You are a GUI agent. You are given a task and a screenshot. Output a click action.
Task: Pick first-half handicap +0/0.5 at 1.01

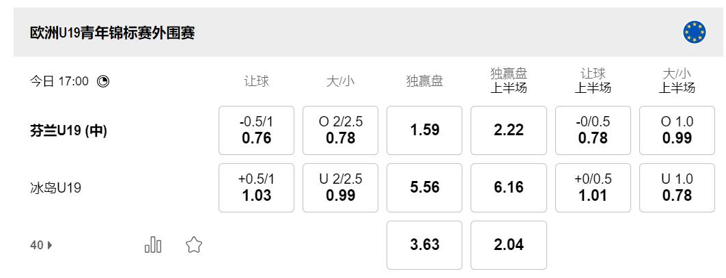593,188
